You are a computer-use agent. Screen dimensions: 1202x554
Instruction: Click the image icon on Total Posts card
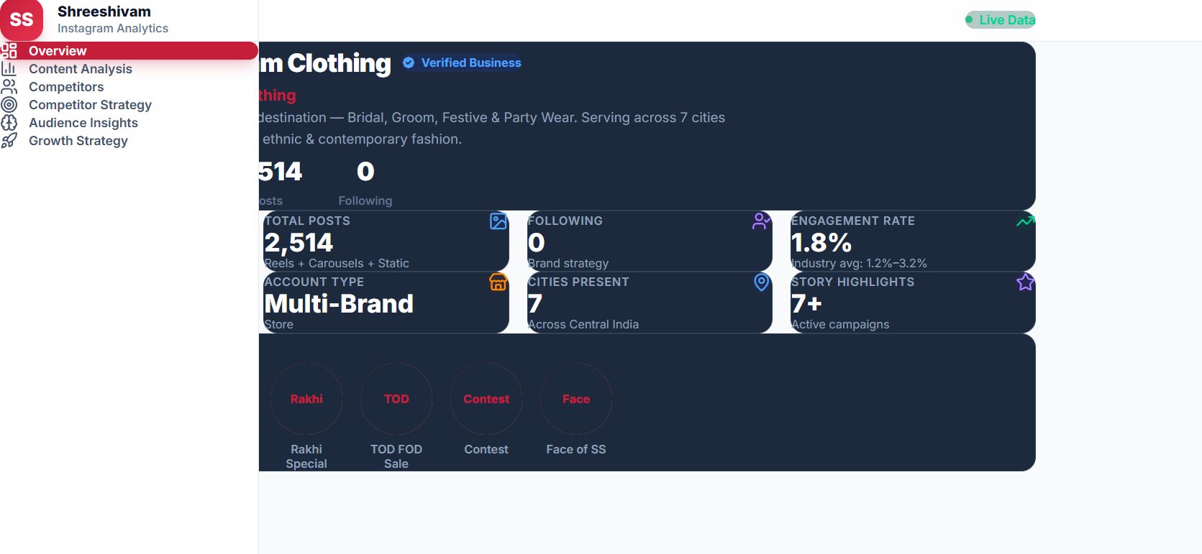pyautogui.click(x=498, y=221)
